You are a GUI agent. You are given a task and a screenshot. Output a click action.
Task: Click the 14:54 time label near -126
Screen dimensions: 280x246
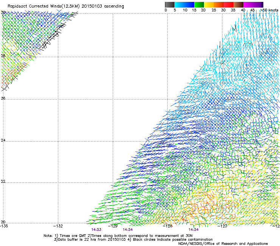click(x=194, y=230)
